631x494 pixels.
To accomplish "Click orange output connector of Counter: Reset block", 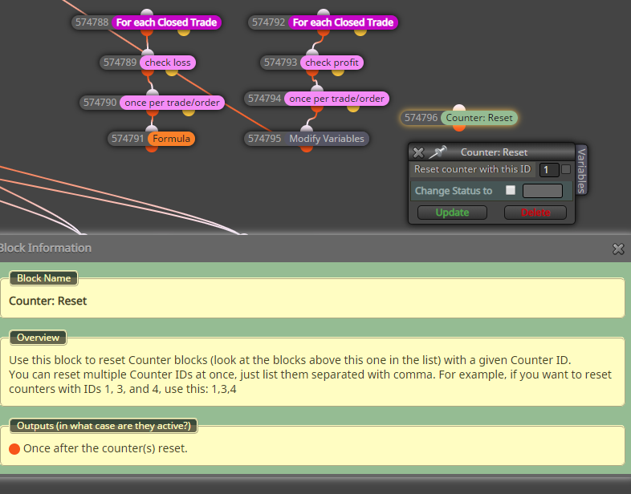I will click(x=459, y=128).
